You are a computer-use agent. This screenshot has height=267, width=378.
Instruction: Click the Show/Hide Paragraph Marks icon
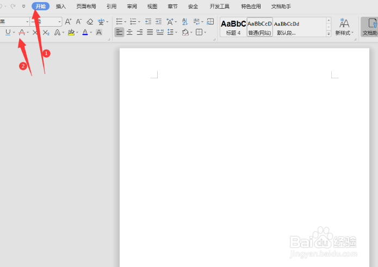197,22
